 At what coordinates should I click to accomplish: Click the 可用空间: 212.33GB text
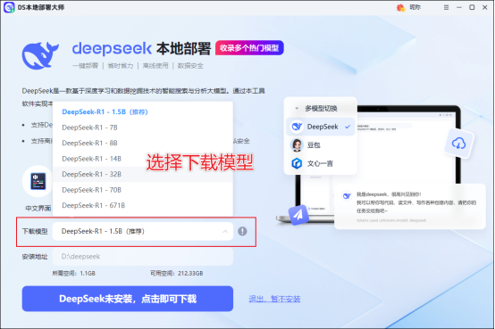[177, 273]
